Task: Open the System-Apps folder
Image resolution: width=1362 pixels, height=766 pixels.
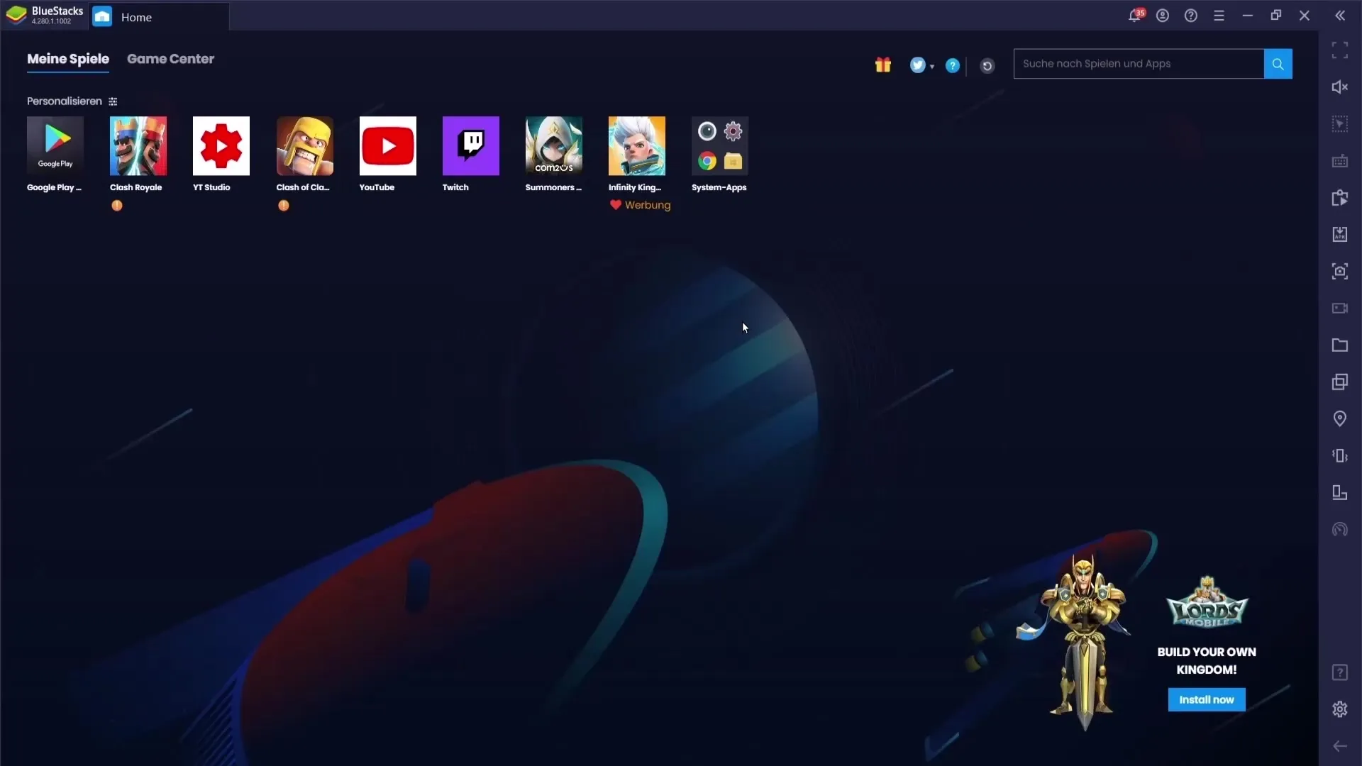Action: [719, 146]
